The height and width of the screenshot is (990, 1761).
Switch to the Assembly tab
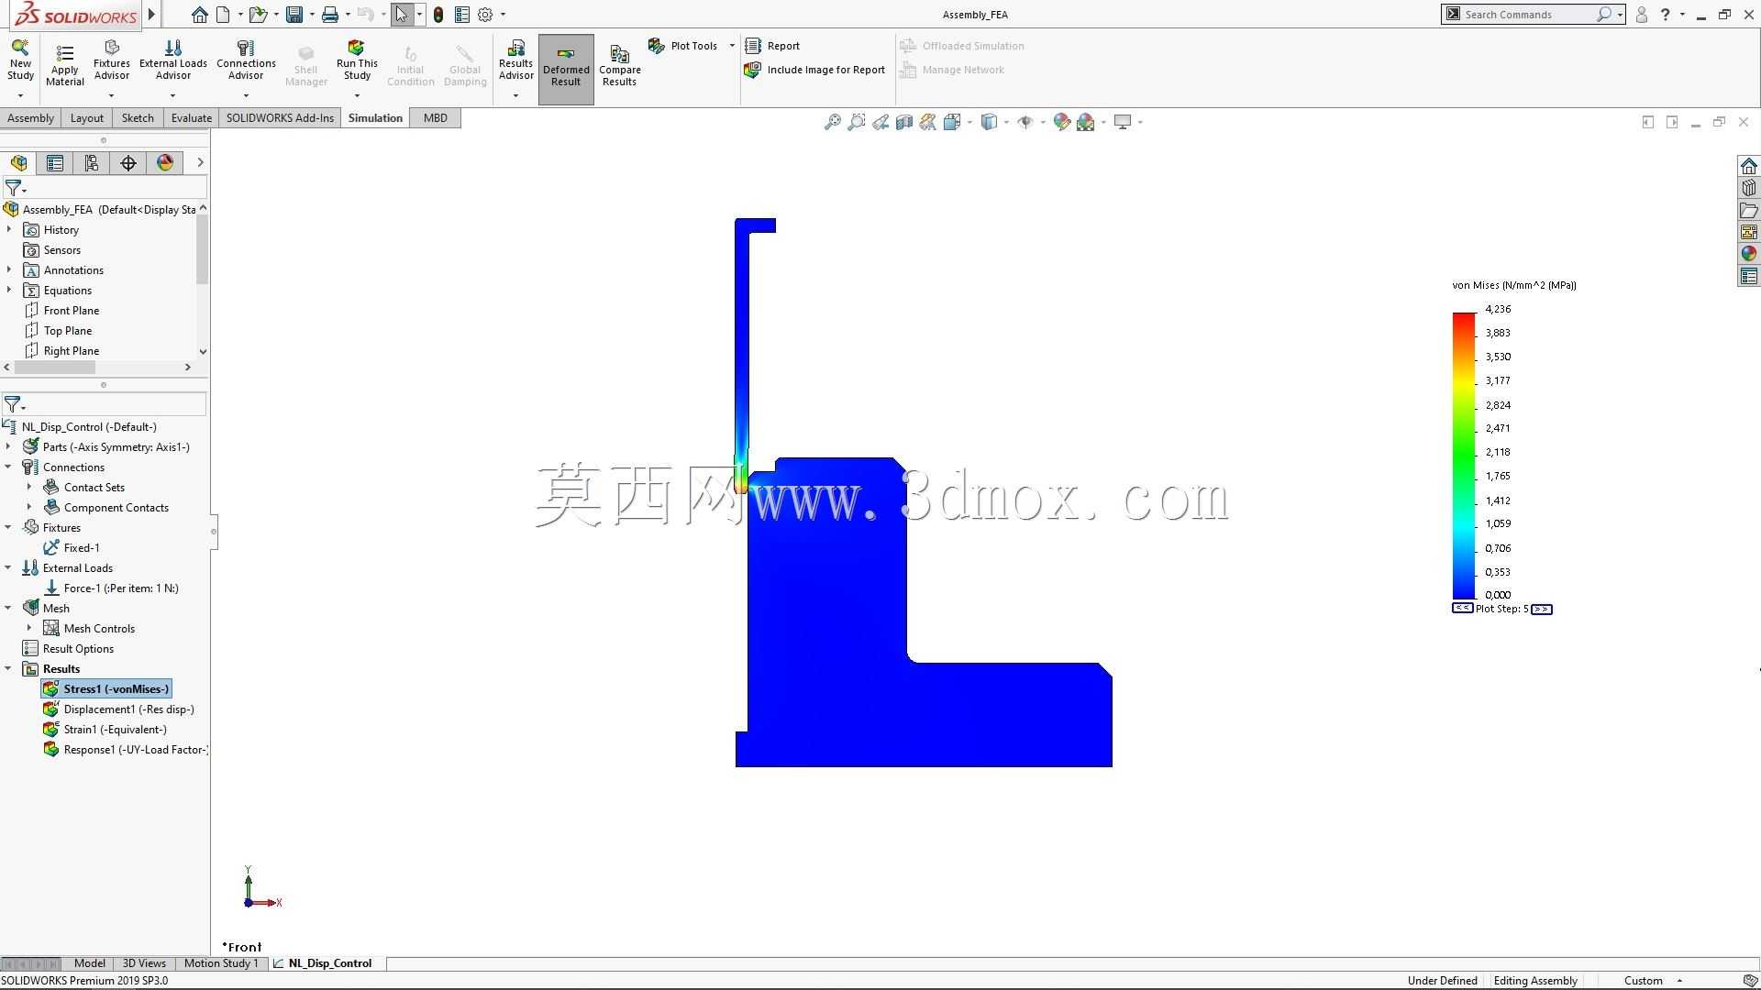(30, 118)
